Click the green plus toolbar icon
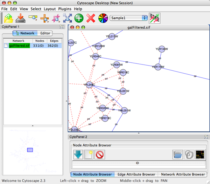The height and width of the screenshot is (184, 210). click(78, 18)
